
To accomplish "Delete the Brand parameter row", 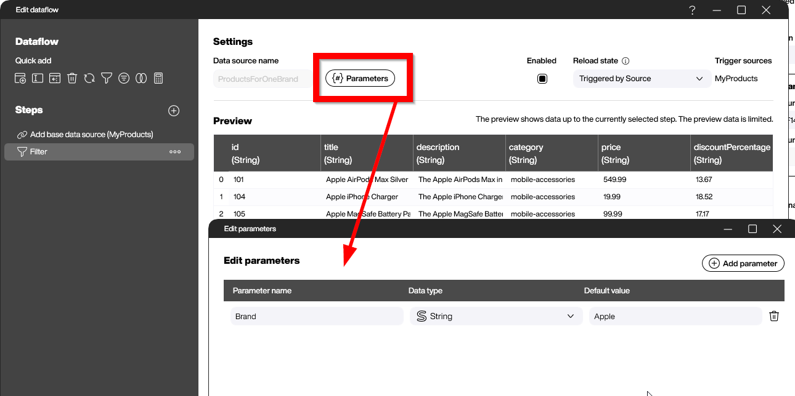I will pos(774,316).
